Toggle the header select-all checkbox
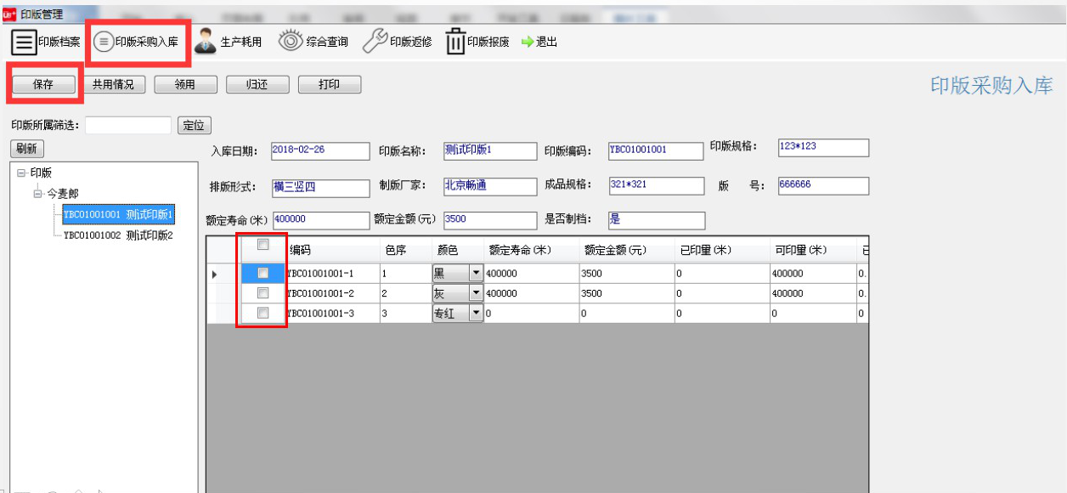This screenshot has width=1067, height=493. point(263,245)
